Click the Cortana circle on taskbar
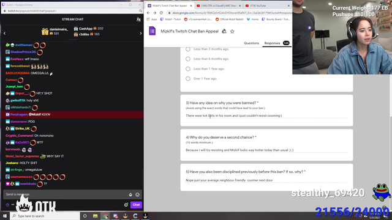The width and height of the screenshot is (392, 220). tap(85, 216)
